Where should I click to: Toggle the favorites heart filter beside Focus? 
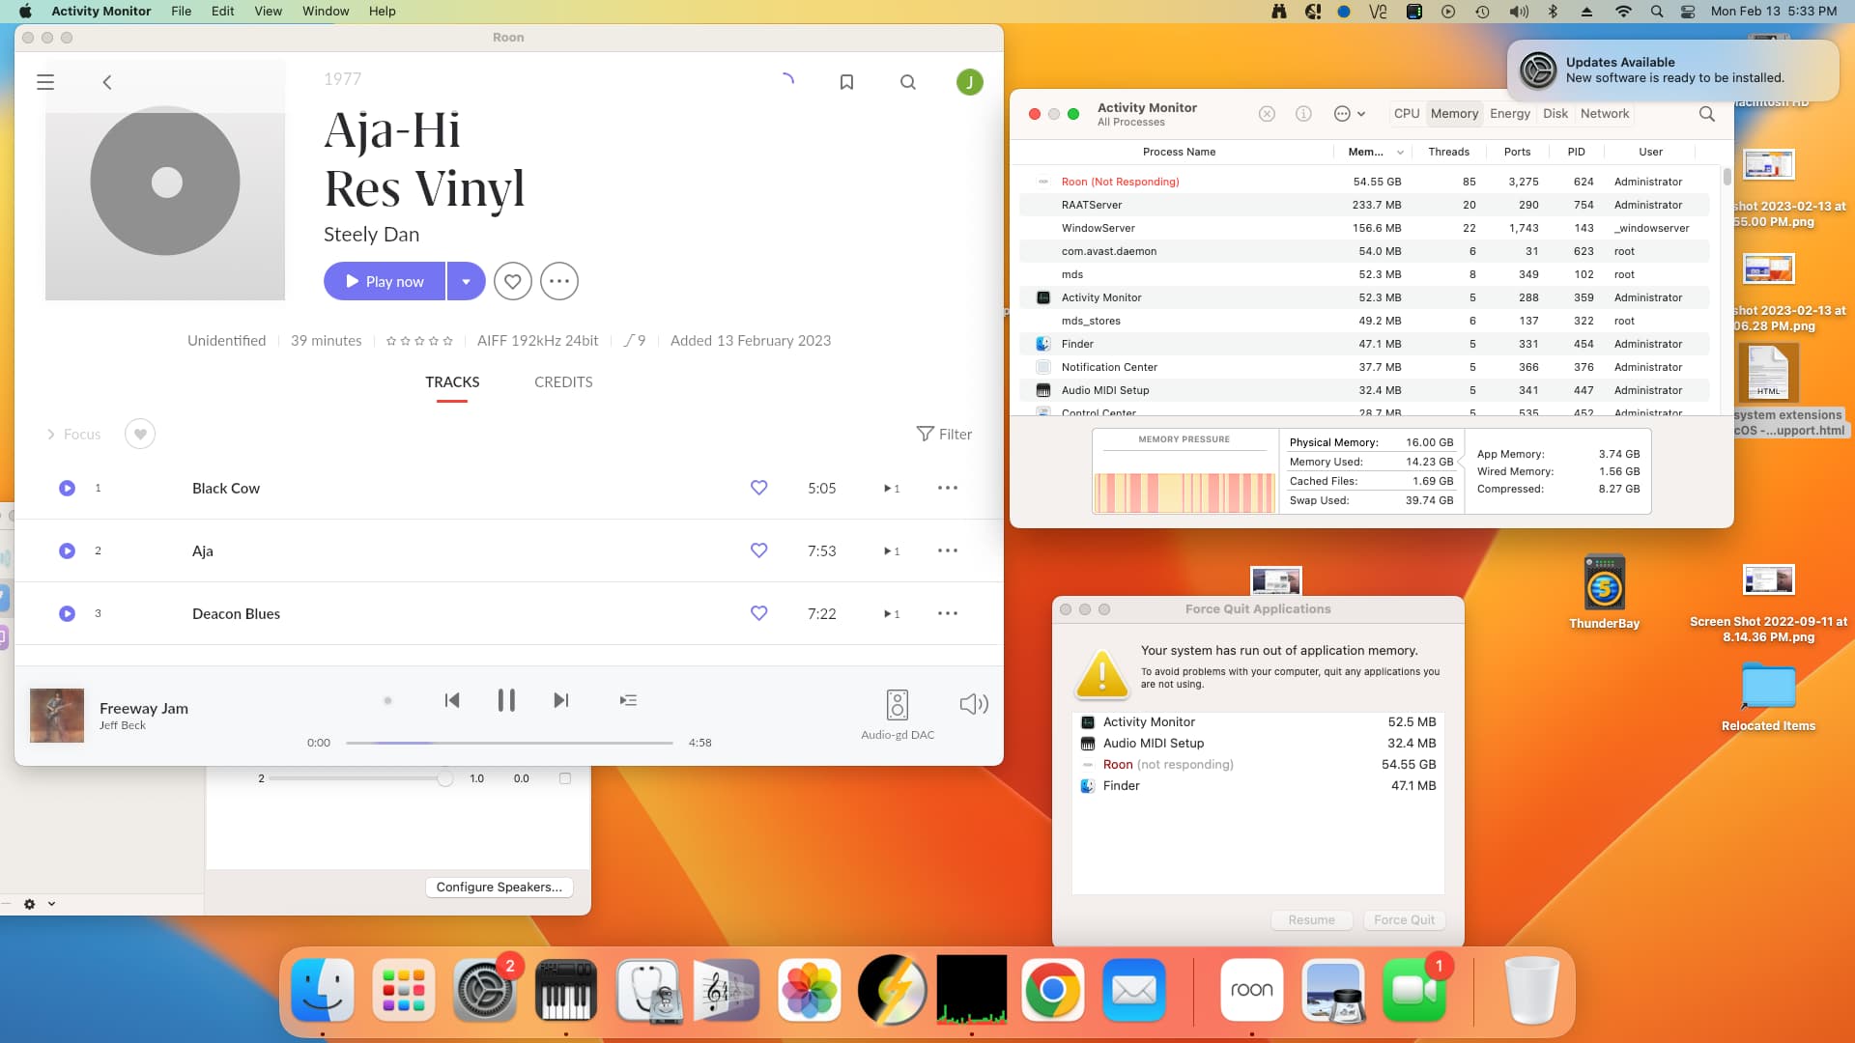[x=140, y=434]
